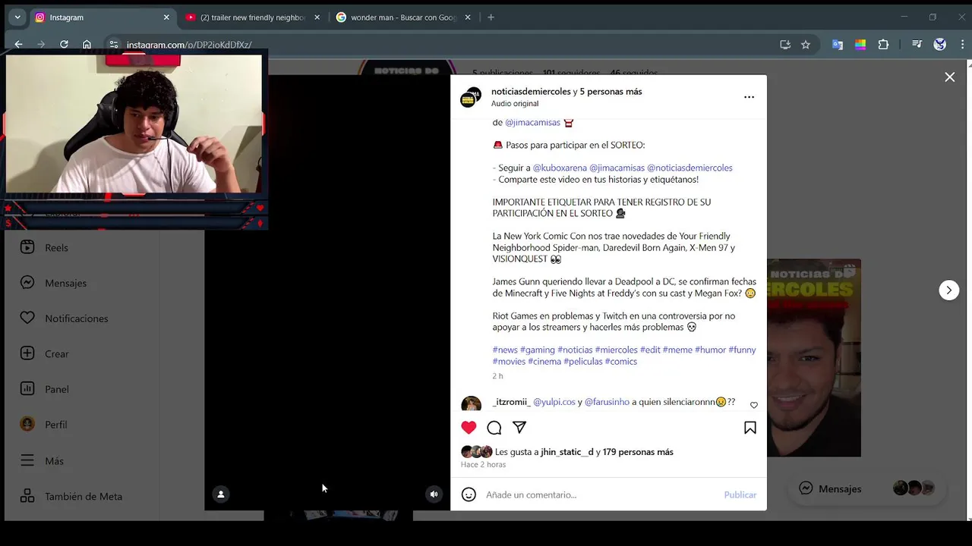Close the Instagram tab
The image size is (972, 546).
(x=166, y=17)
